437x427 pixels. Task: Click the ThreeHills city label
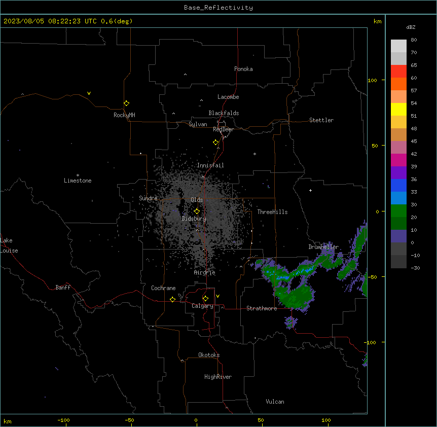coord(273,212)
